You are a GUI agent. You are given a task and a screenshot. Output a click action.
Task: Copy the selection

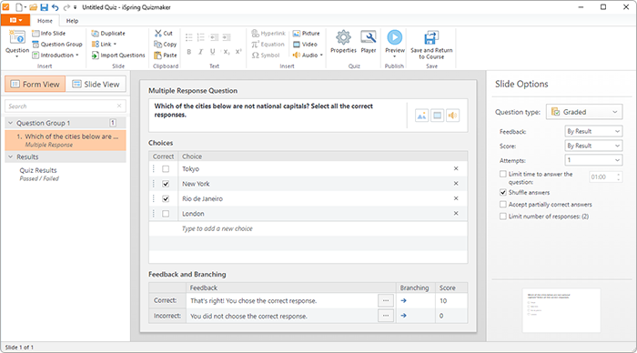(x=166, y=45)
